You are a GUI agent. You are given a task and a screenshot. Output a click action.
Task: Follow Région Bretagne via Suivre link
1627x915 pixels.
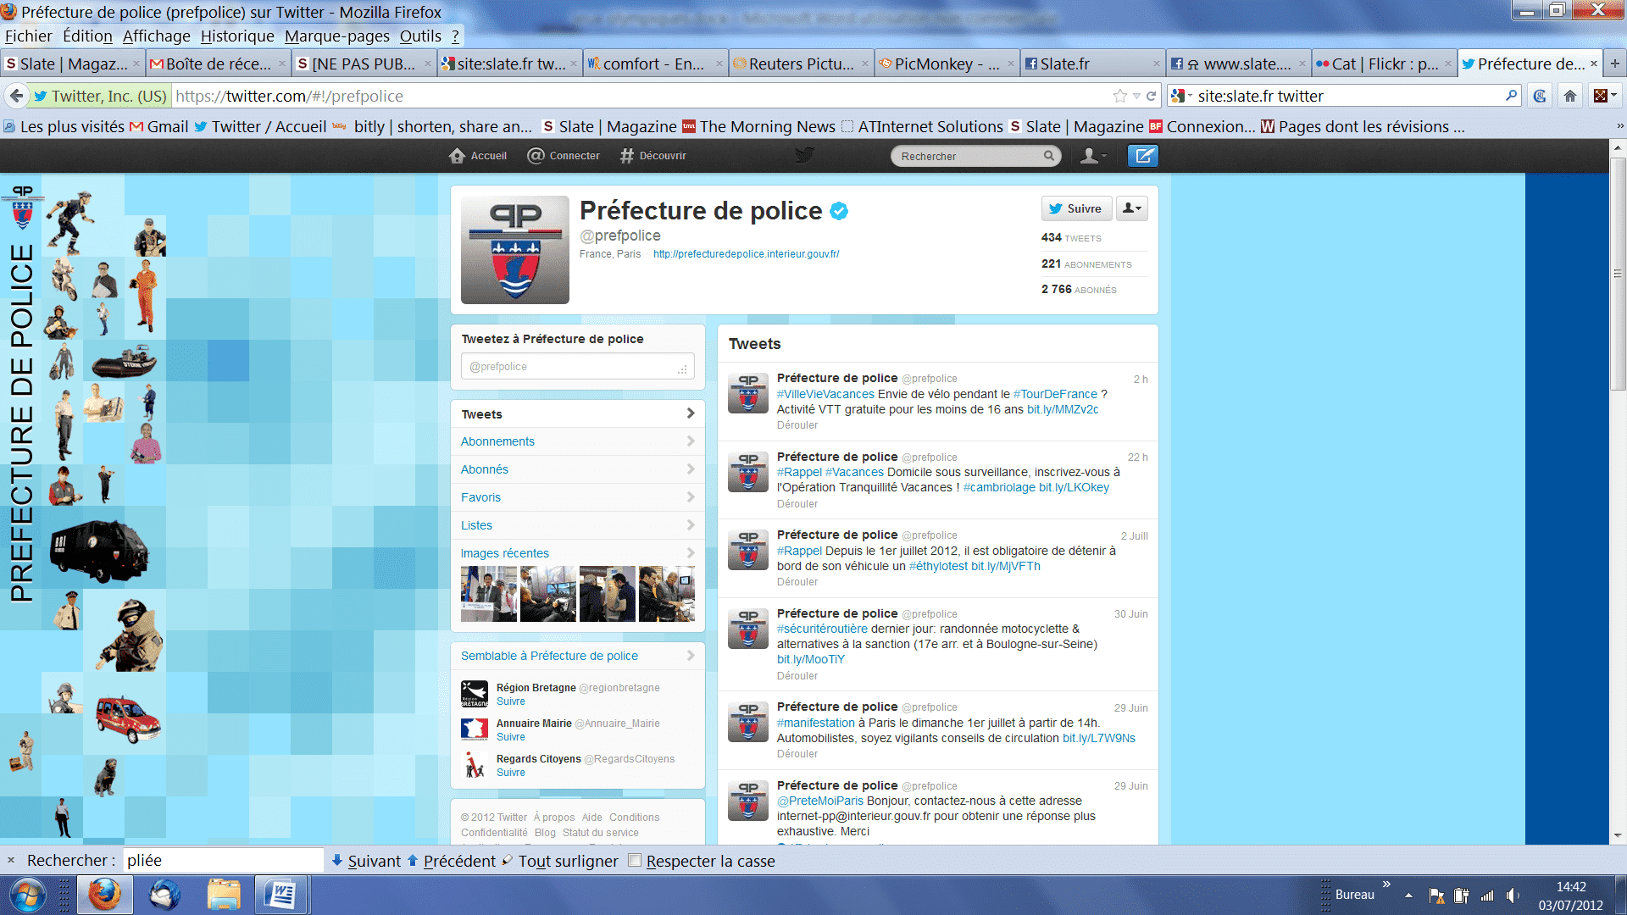pos(511,701)
